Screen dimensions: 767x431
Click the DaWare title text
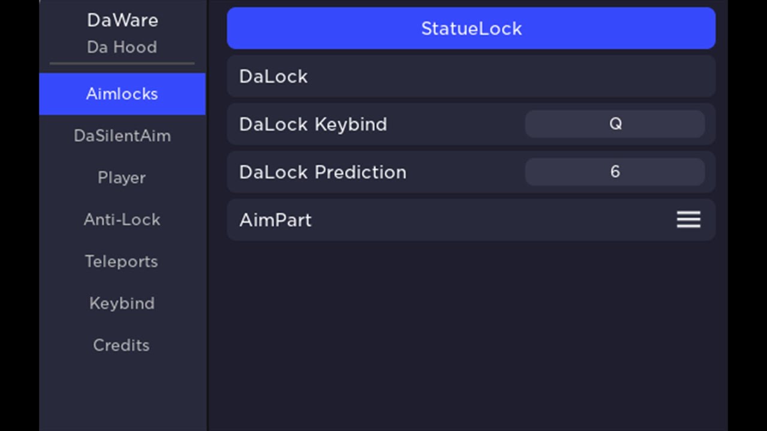[122, 20]
